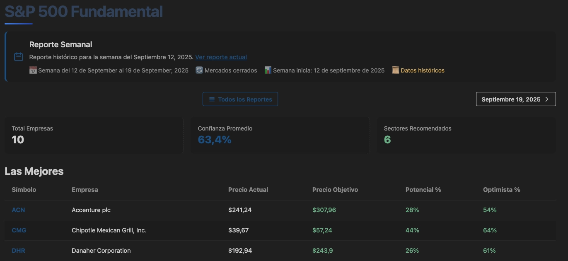Click the bar chart icon before 'Semana inicia'
The height and width of the screenshot is (261, 568).
tap(268, 70)
